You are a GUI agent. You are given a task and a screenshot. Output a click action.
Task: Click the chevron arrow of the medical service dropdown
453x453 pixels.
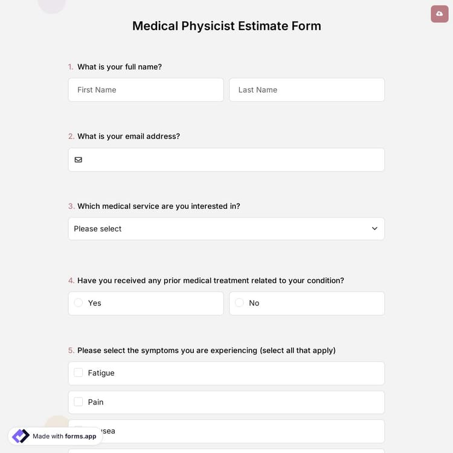point(374,229)
